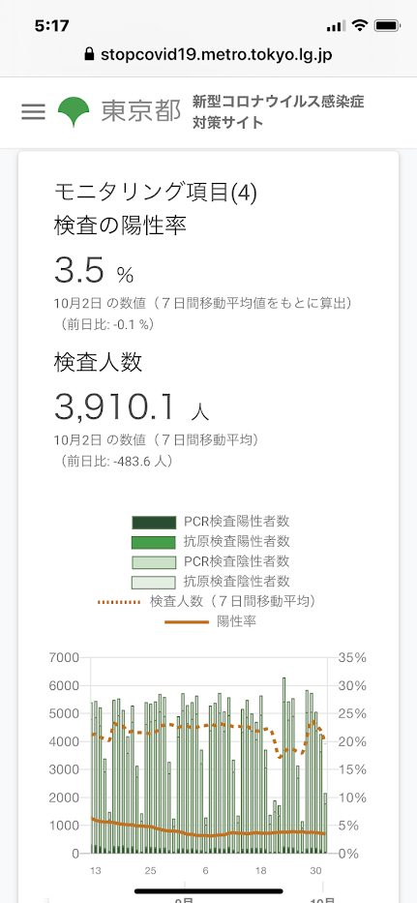Toggle the PCR検査陽性者数 legend item
This screenshot has height=903, width=417.
pos(211,523)
